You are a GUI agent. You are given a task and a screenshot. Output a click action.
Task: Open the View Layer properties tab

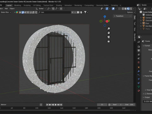[x=139, y=54]
